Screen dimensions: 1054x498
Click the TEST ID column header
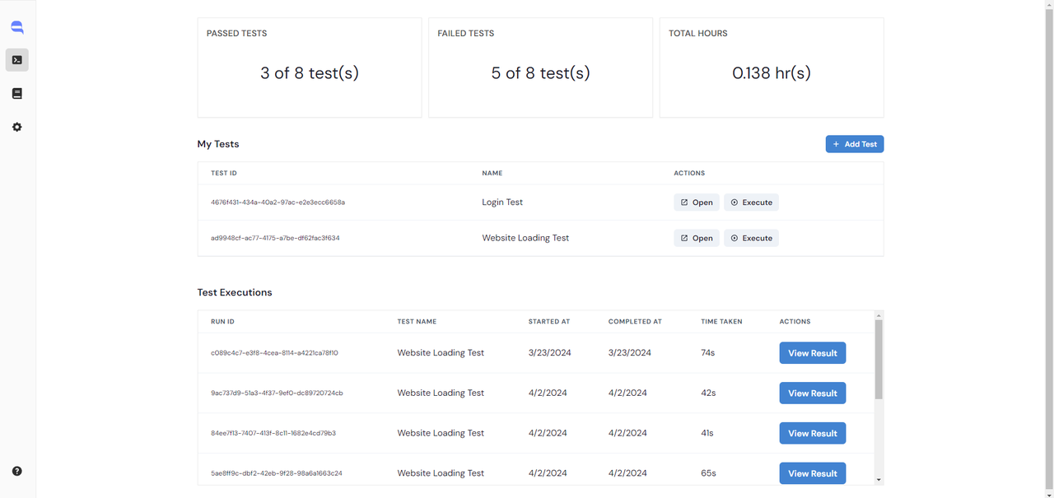[x=224, y=174]
